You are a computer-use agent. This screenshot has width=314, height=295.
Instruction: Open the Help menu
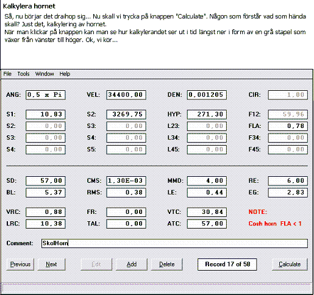[65, 74]
